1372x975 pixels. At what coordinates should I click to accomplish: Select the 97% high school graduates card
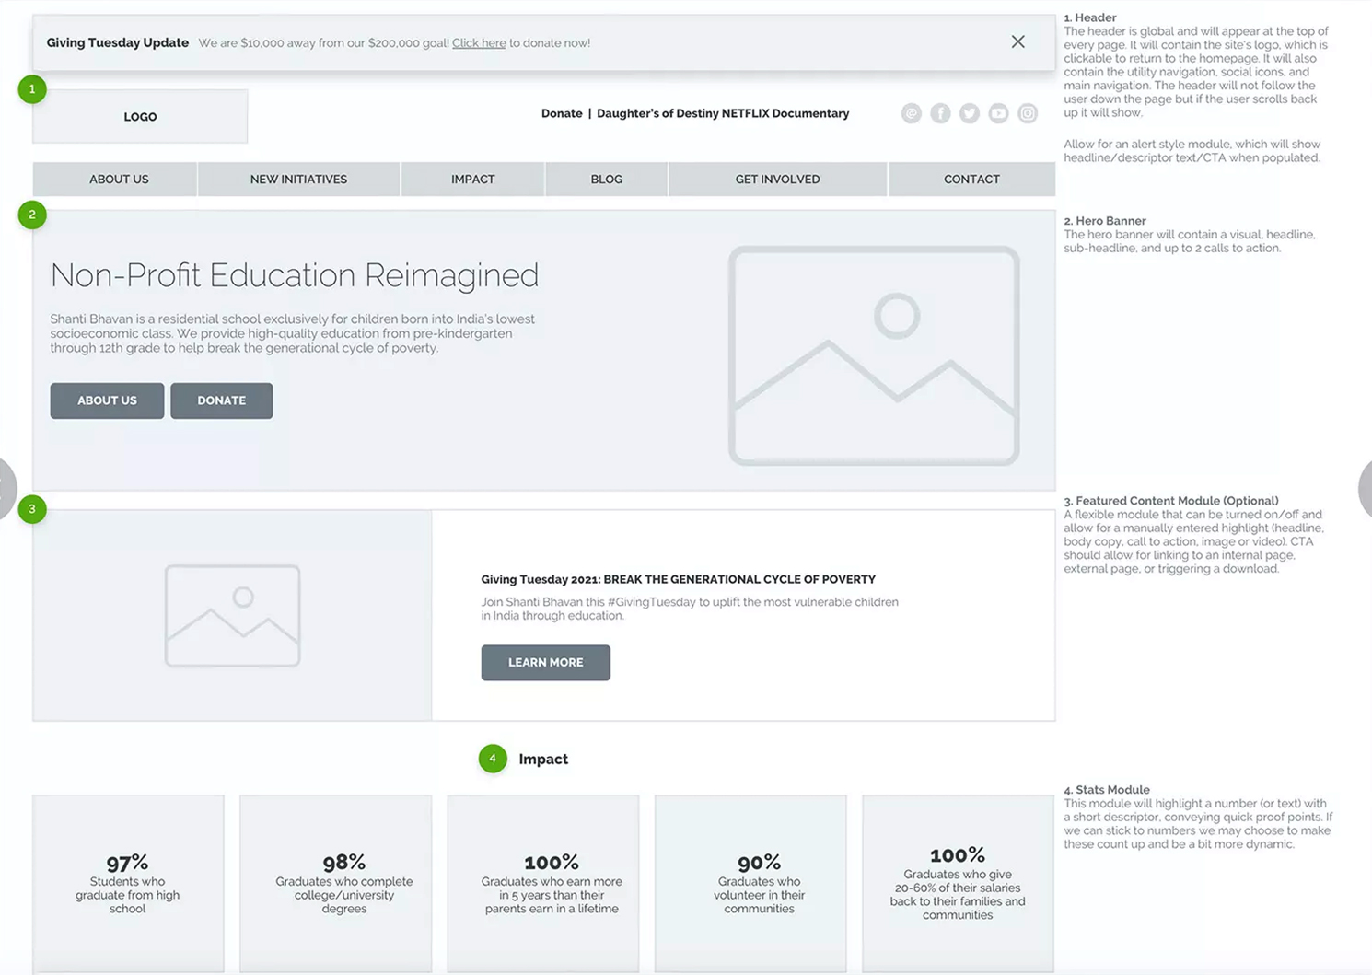(x=128, y=884)
